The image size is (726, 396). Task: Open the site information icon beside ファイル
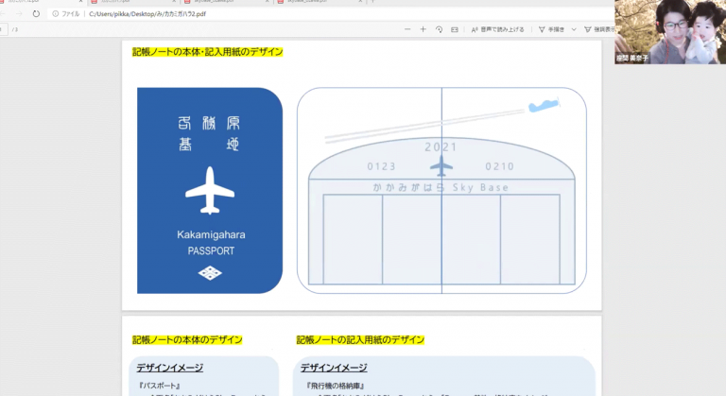56,14
